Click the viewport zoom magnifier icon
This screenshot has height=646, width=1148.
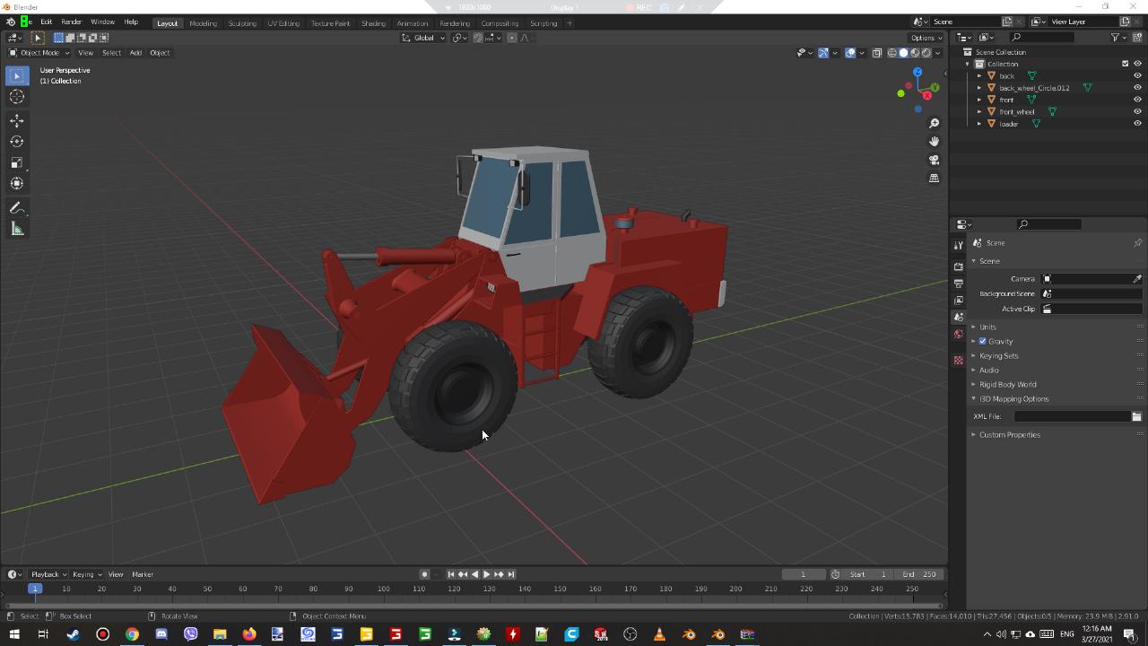[934, 123]
